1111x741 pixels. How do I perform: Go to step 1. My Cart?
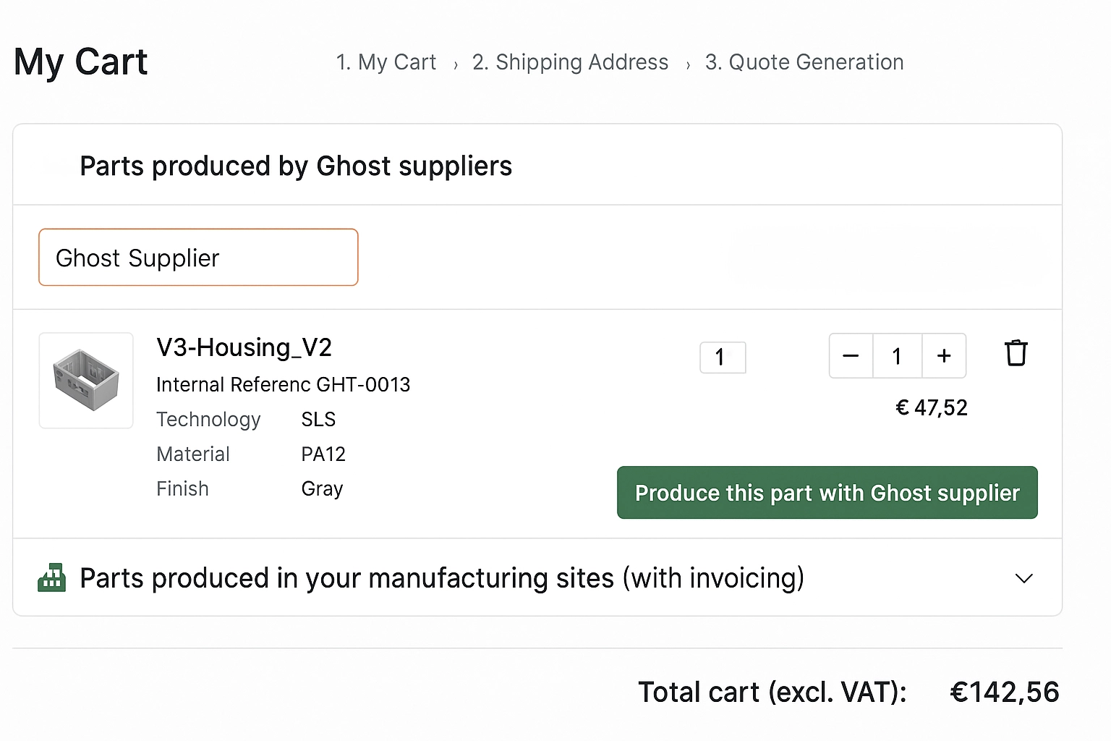(386, 62)
